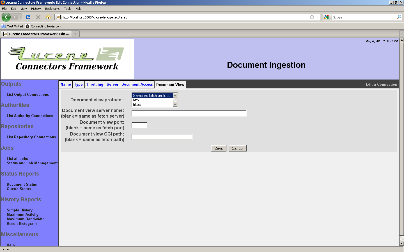Screen dimensions: 404x252
Task: Go to Home via house icon
Action: point(48,17)
